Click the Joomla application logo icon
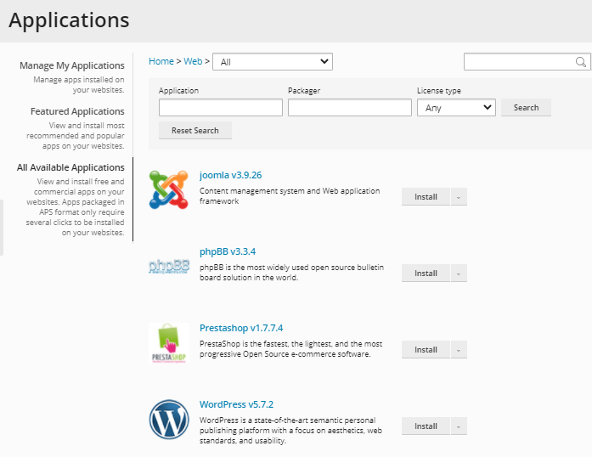 [168, 189]
